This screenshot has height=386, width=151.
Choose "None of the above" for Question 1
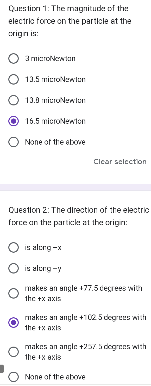[14, 142]
